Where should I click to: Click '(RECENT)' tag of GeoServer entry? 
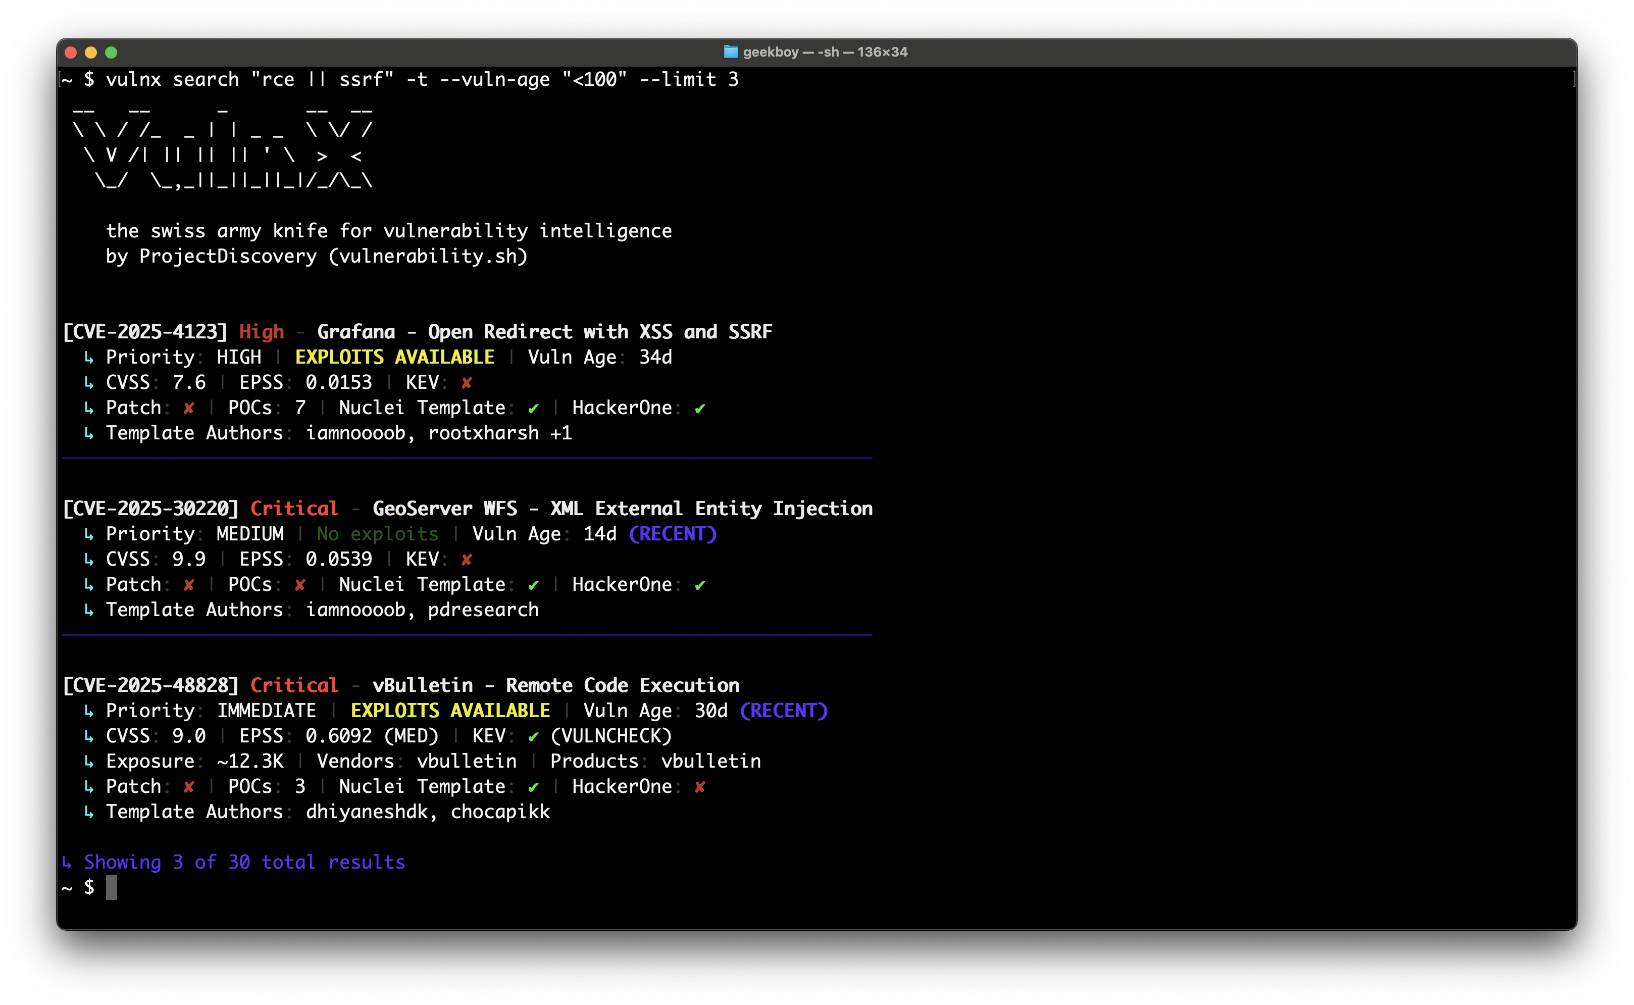pos(673,534)
